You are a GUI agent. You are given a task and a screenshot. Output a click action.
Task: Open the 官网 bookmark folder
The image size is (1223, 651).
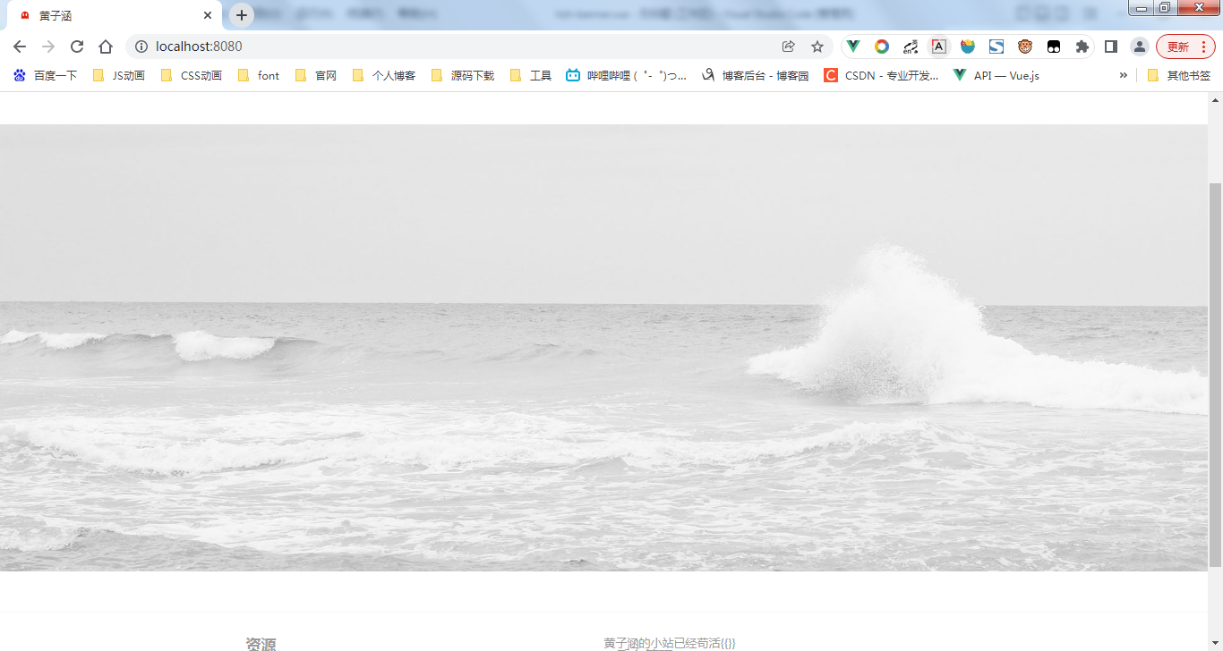(x=316, y=75)
